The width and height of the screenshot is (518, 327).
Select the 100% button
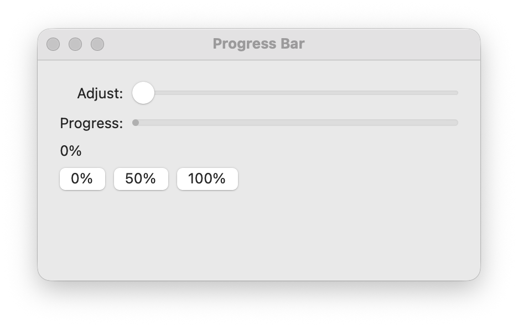[x=207, y=178]
